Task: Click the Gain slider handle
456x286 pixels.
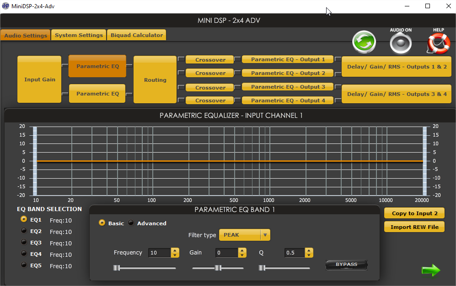Action: 218,268
